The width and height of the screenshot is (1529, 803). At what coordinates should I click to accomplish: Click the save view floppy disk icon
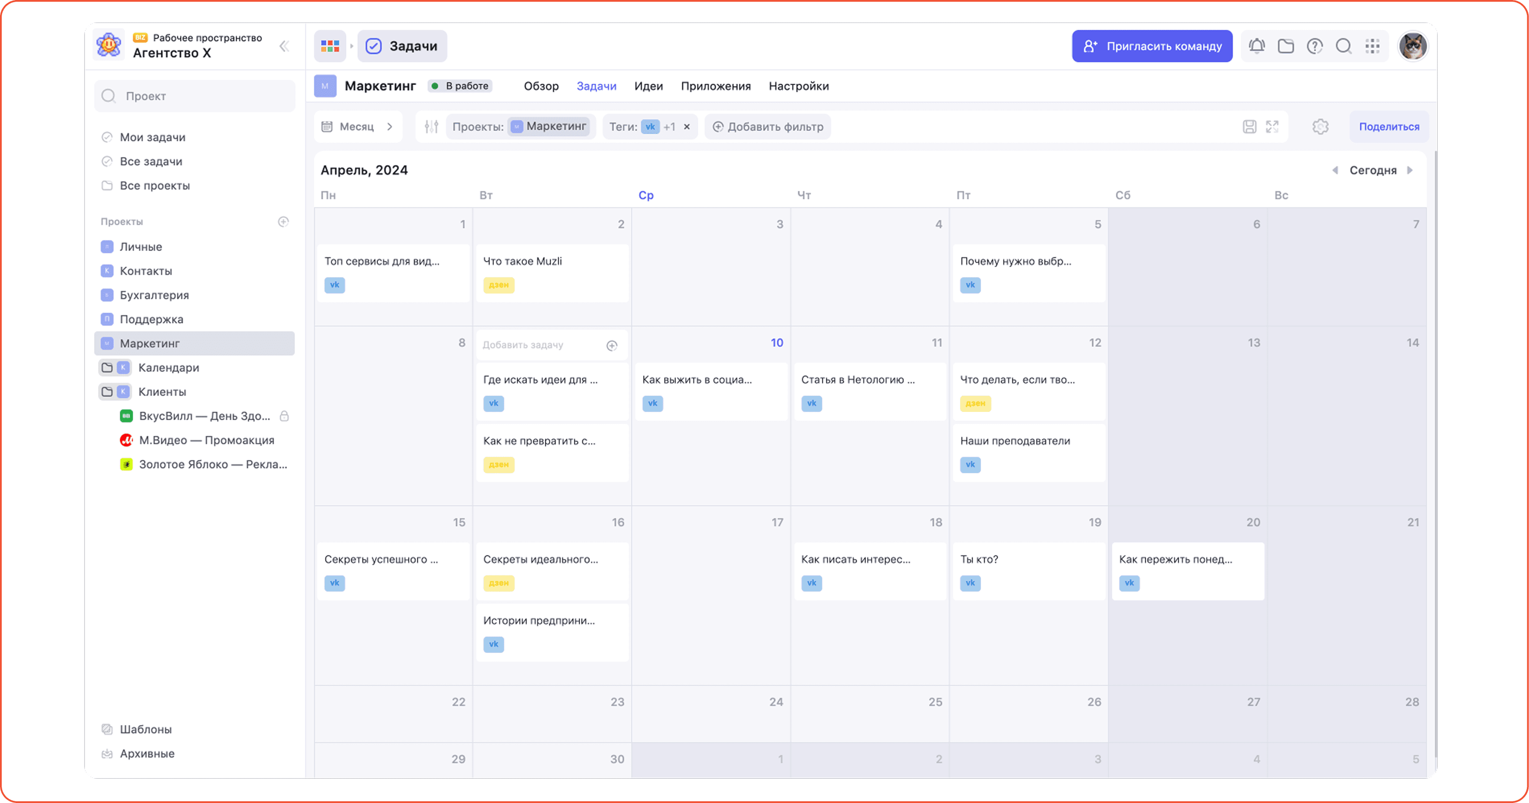click(1249, 127)
